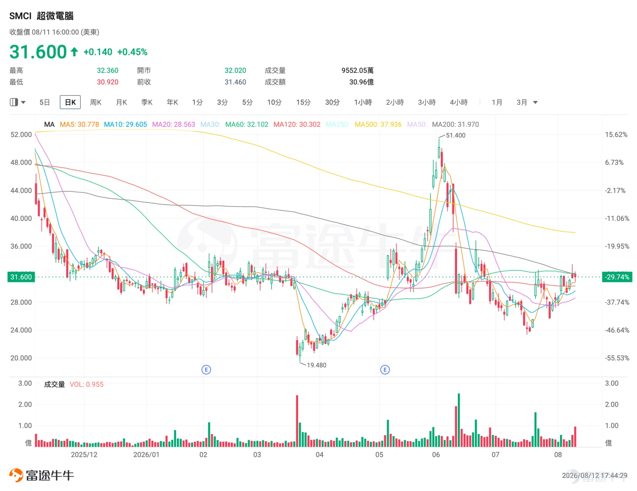The height and width of the screenshot is (491, 637).
Task: Click the 成交量 volume indicator label
Action: 55,384
